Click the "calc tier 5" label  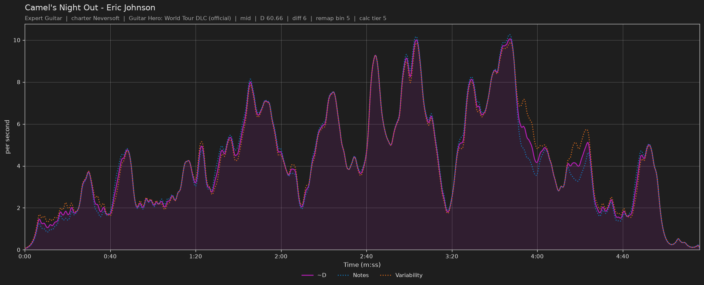373,18
